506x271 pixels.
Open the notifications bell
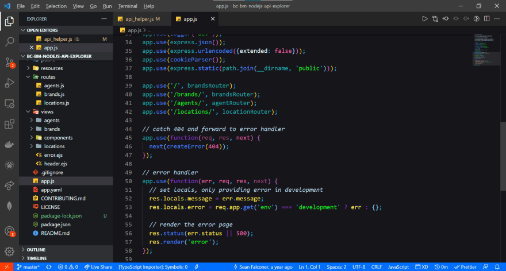[497, 267]
